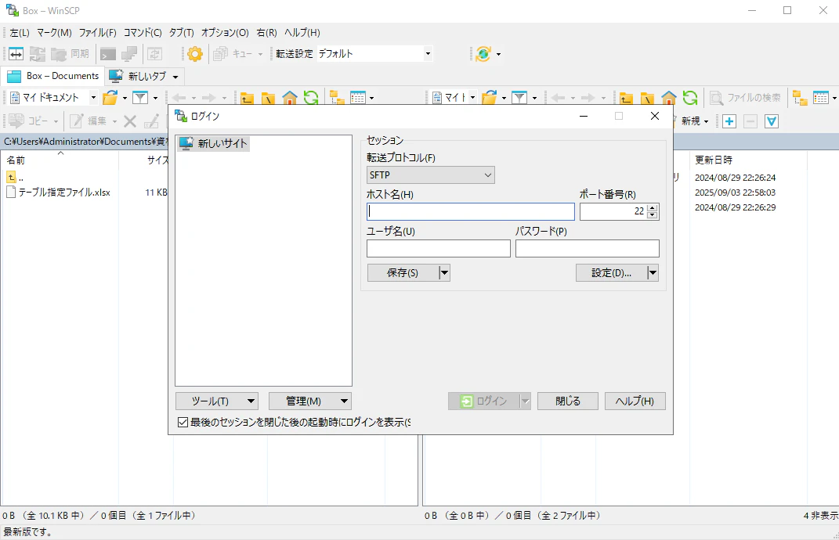Image resolution: width=839 pixels, height=540 pixels.
Task: Click the パスワード(P) input field
Action: pyautogui.click(x=587, y=249)
